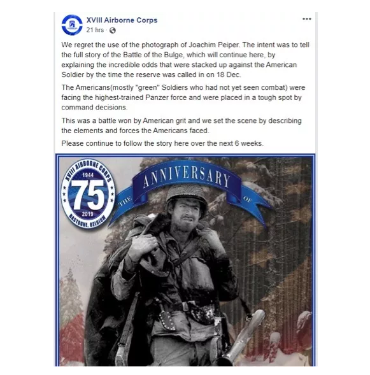Screen dimensions: 370x375
Task: Click the word OF on the ribbon
Action: [x=247, y=199]
